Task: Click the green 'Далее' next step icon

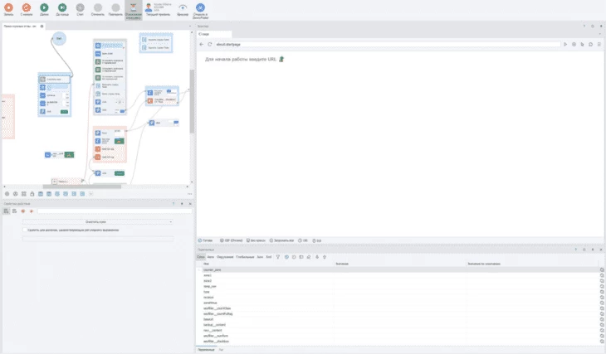Action: click(44, 8)
